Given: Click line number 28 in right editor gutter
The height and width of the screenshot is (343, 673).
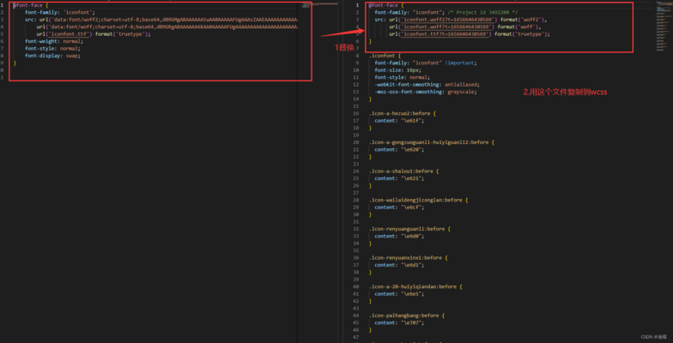Looking at the screenshot, I should click(x=355, y=199).
